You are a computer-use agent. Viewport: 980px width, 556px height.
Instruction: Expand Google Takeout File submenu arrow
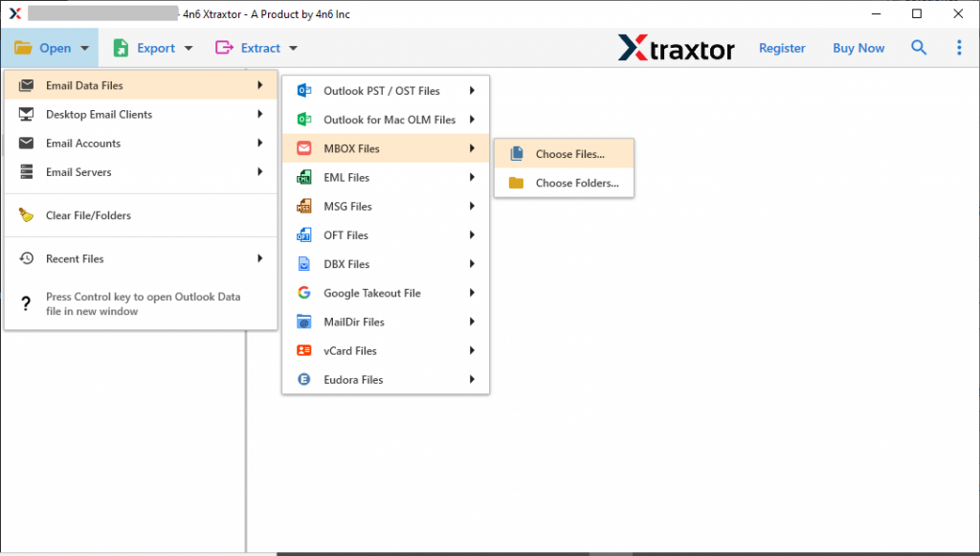(x=473, y=293)
